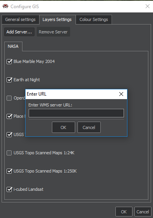Uncheck the i-cubed Landsat layer
Viewport: 153px width, 218px height.
pos(9,189)
